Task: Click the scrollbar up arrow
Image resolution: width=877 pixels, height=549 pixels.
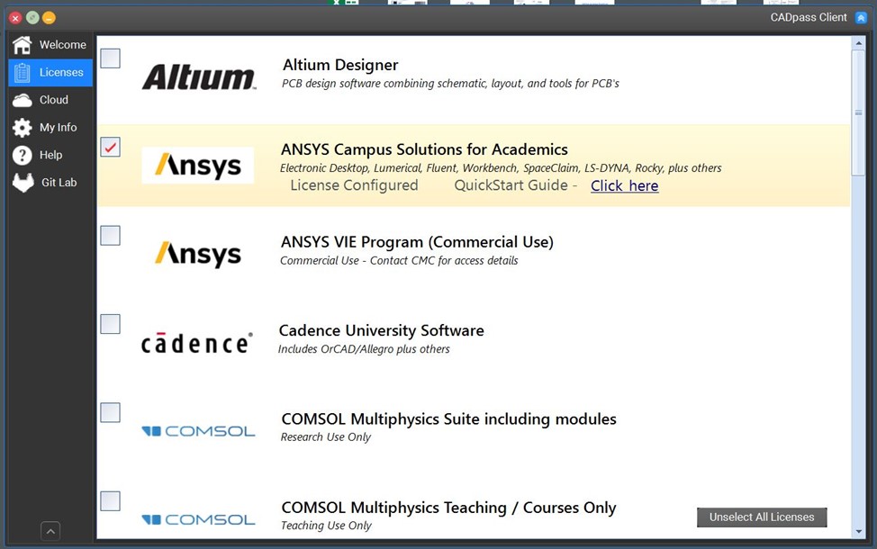Action: 859,43
